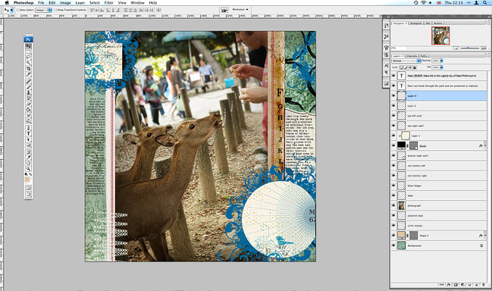
Task: Open the Character panel dock icon
Action: pos(387,65)
